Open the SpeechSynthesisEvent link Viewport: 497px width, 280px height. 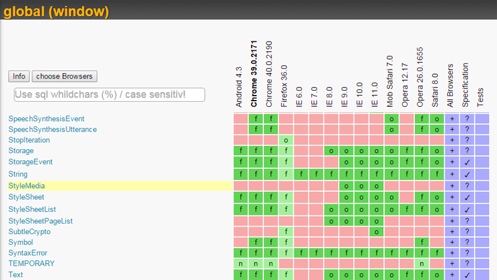(x=46, y=119)
